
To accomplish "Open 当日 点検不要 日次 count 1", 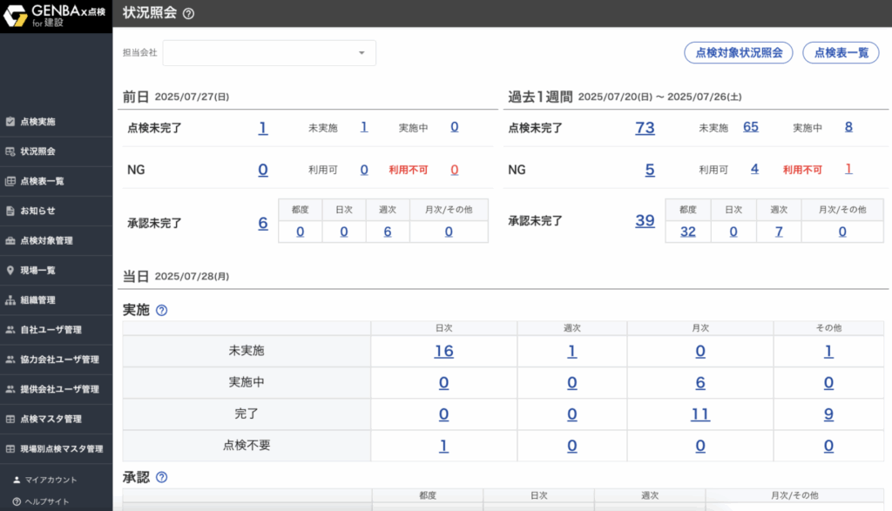I will [443, 446].
